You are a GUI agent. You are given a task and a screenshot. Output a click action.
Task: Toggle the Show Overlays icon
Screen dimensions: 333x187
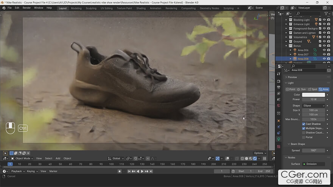(227, 158)
